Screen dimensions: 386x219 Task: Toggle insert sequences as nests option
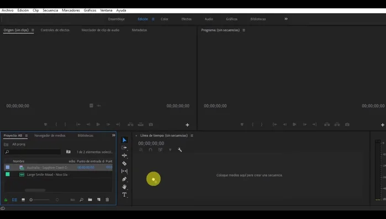tap(141, 149)
